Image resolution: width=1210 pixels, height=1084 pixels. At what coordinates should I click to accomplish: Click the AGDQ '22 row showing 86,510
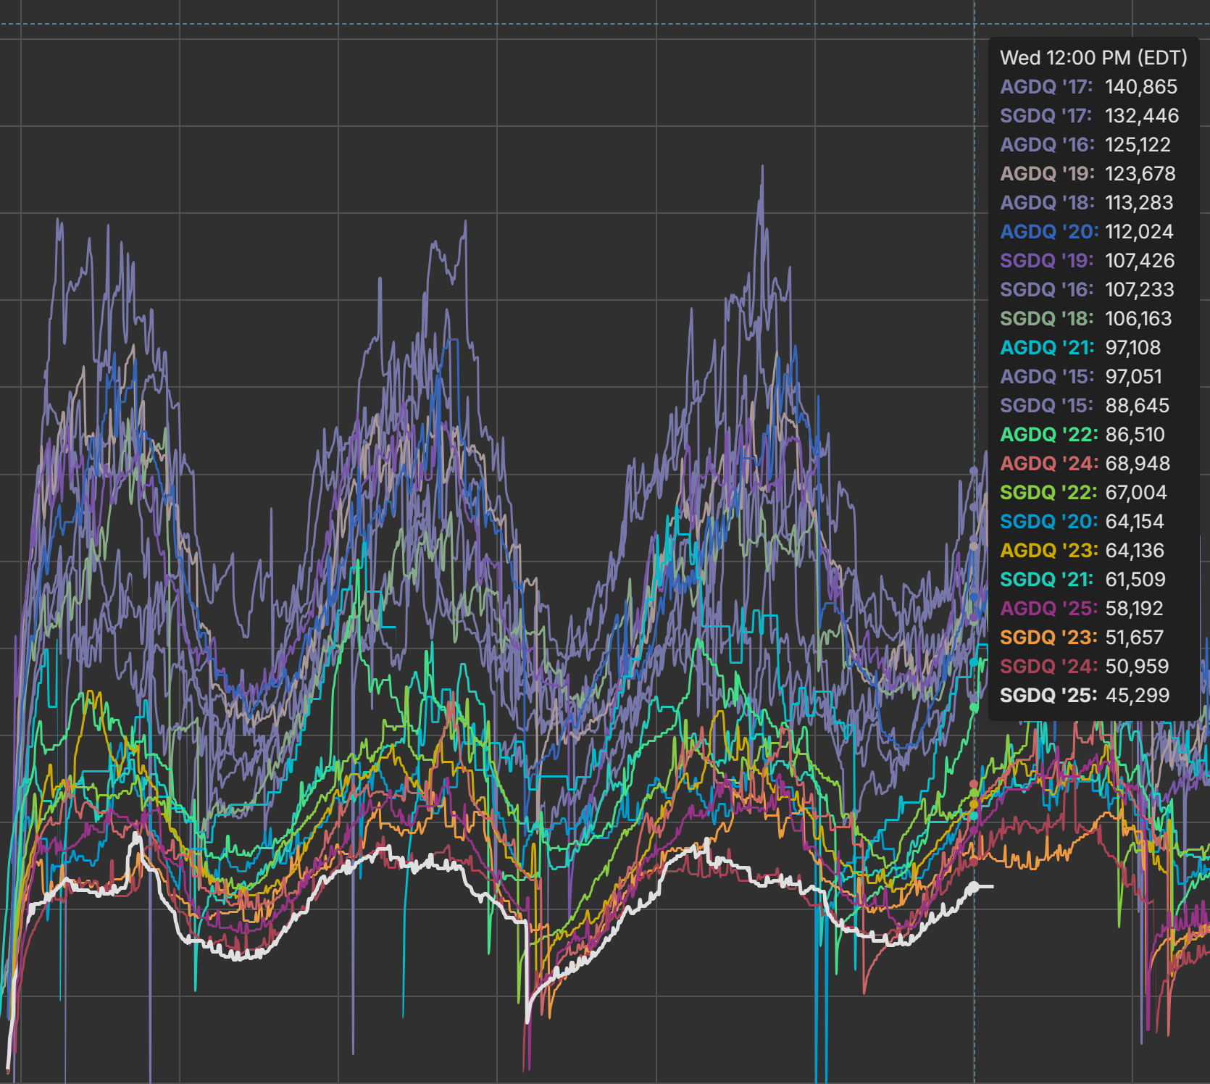pyautogui.click(x=1082, y=435)
